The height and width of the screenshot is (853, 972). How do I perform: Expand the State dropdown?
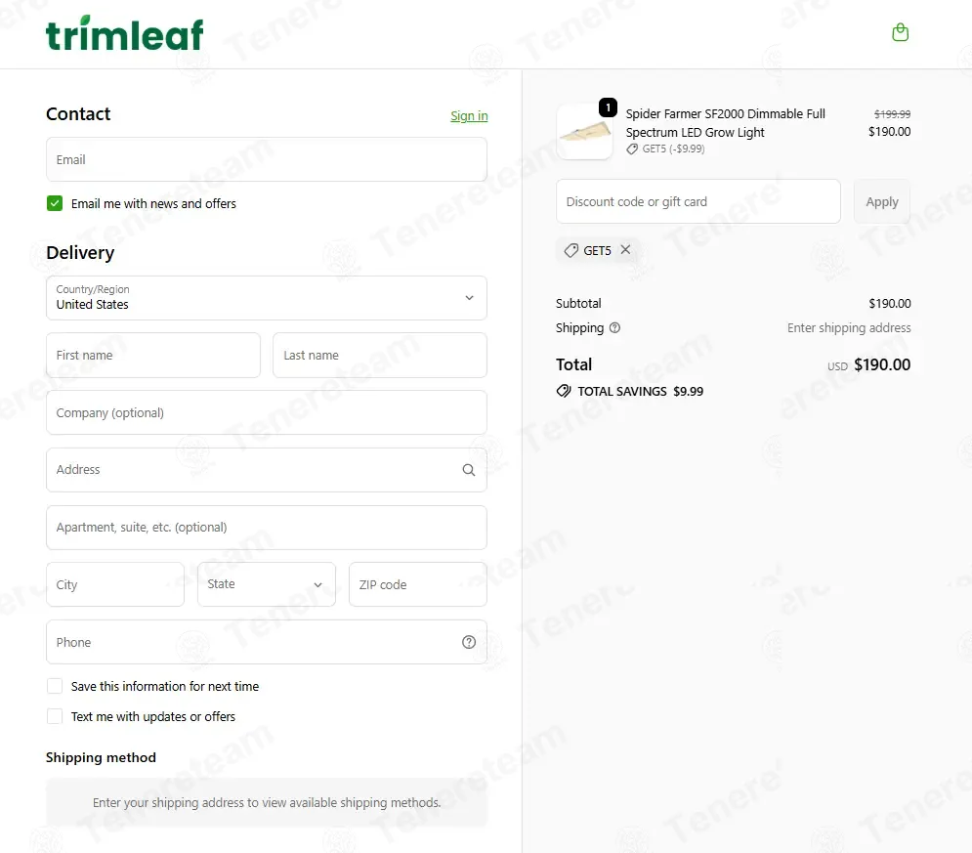tap(267, 584)
